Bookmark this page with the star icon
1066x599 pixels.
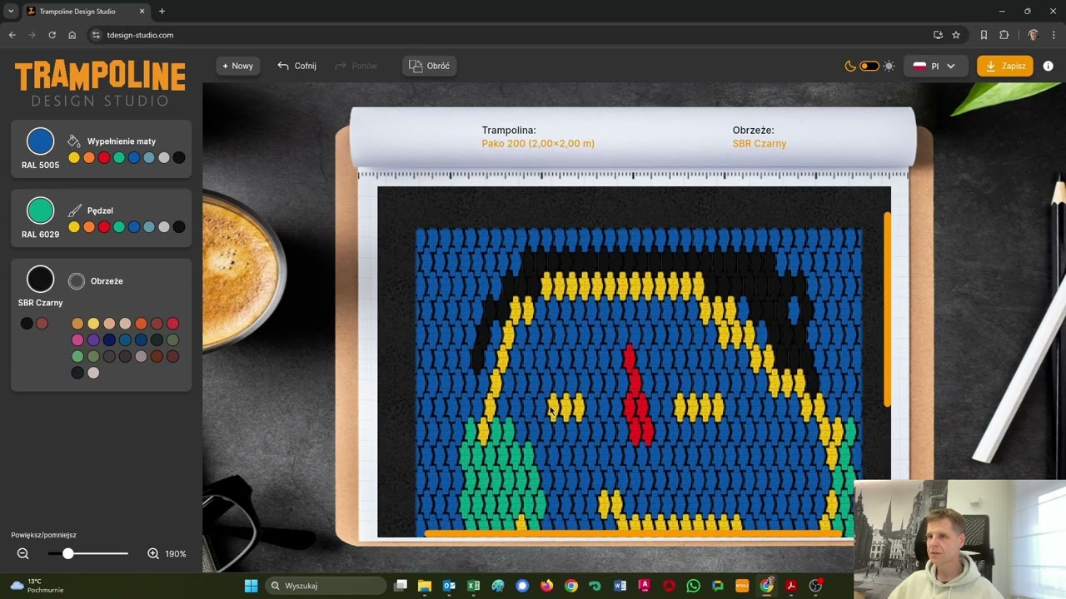click(956, 35)
